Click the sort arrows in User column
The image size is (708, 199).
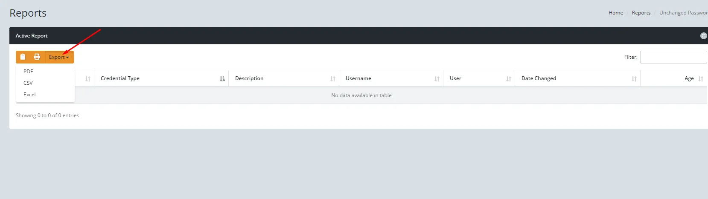click(509, 79)
